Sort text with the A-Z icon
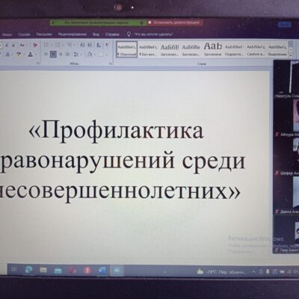 [x=99, y=45]
